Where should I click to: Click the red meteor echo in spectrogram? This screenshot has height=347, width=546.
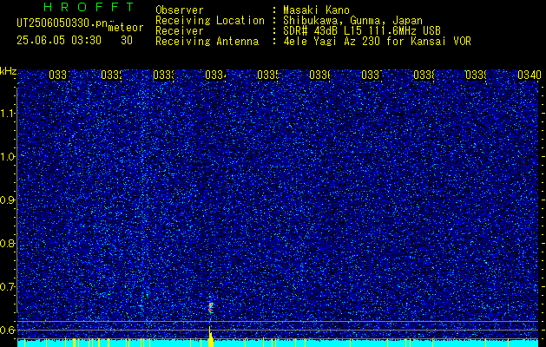(x=210, y=307)
